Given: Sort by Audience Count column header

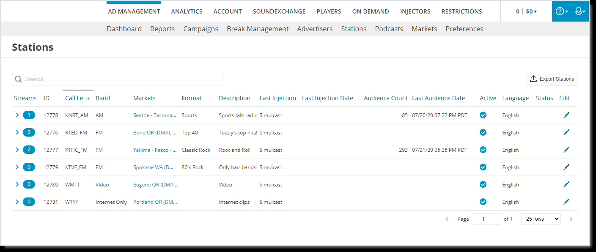Looking at the screenshot, I should click(386, 98).
